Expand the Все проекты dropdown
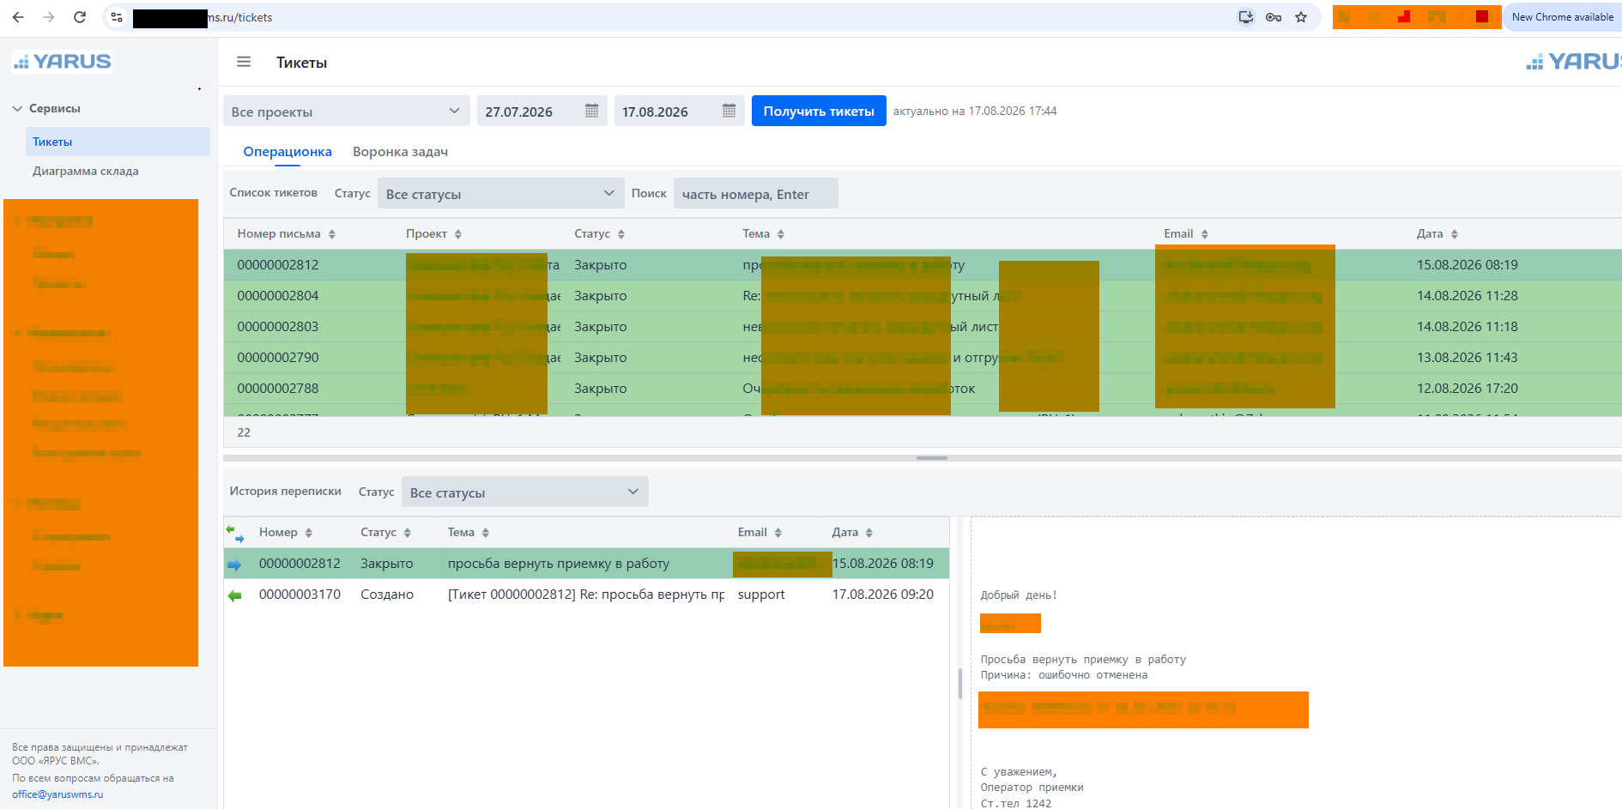The width and height of the screenshot is (1622, 809). 347,111
